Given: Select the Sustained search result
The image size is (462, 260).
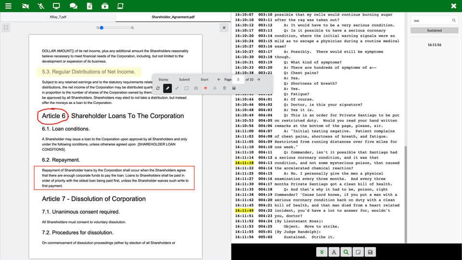Looking at the screenshot, I should click(x=434, y=30).
